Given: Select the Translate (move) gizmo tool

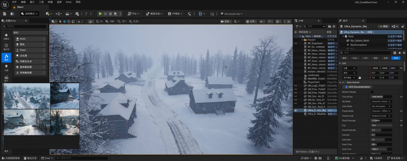Looking at the screenshot, I should (64, 21).
